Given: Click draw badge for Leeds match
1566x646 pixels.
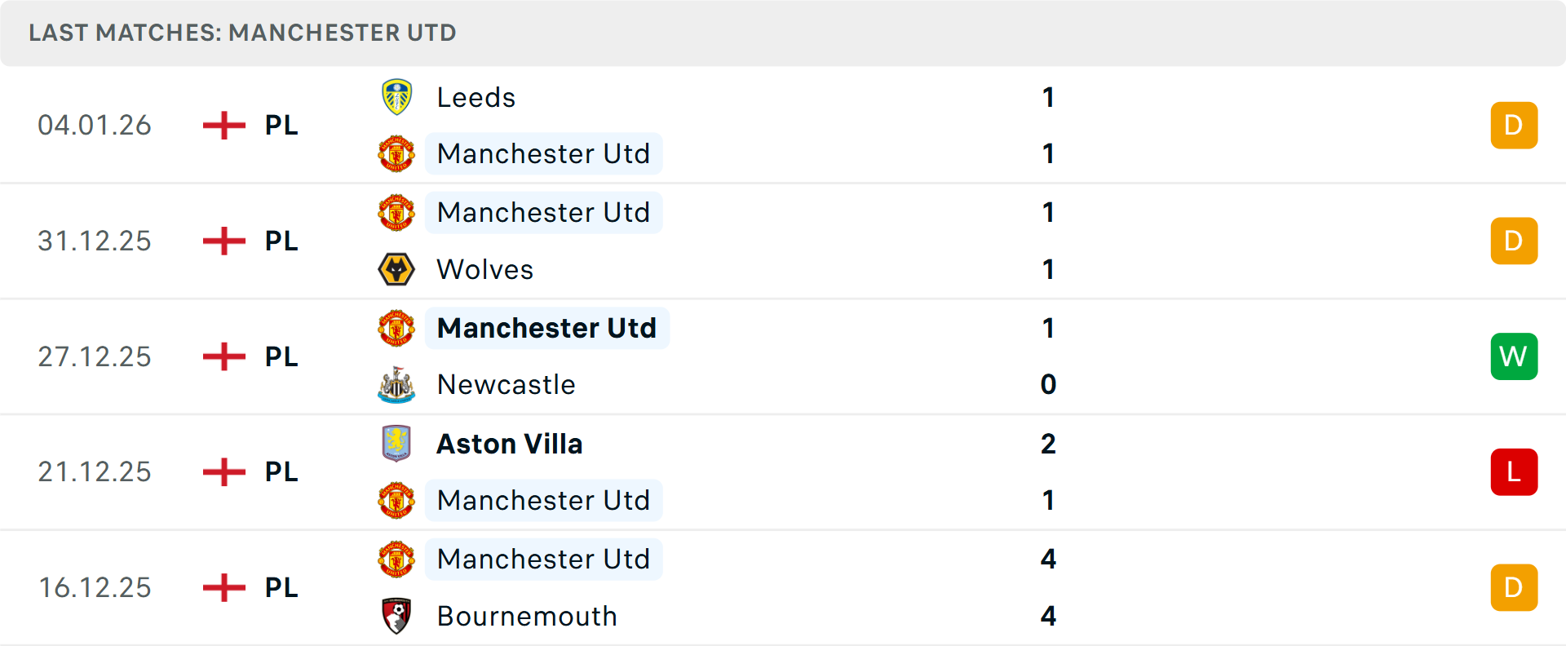Looking at the screenshot, I should (1514, 126).
